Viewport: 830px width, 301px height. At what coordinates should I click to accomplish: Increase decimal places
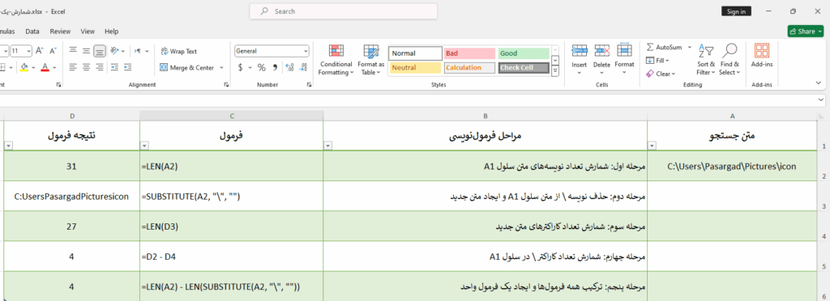point(289,68)
